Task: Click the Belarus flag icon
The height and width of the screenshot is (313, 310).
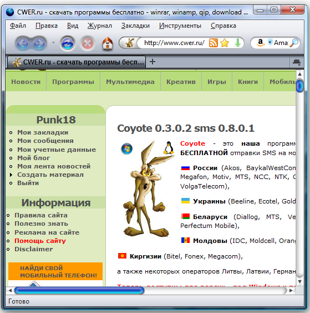Action: (x=185, y=216)
